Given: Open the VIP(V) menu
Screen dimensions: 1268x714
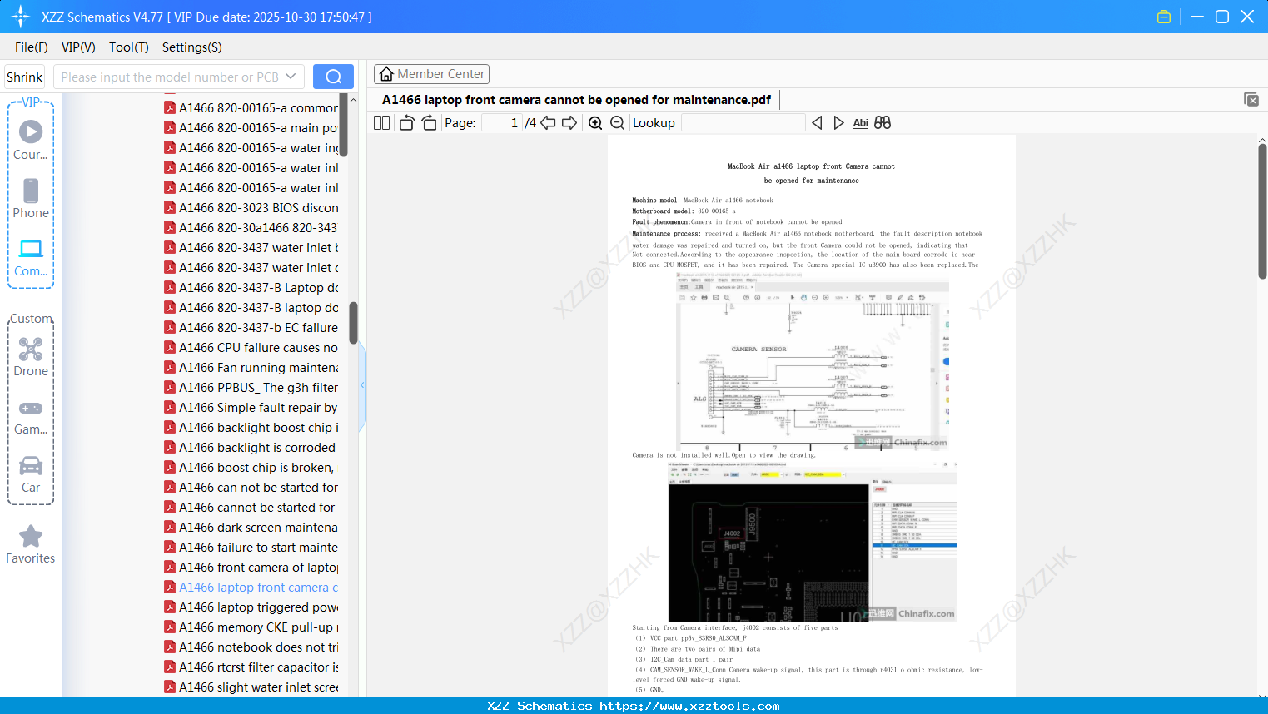Looking at the screenshot, I should (78, 47).
